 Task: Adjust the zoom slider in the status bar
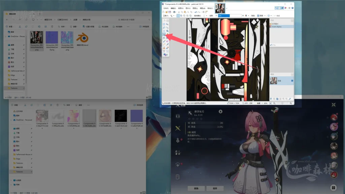pos(282,103)
